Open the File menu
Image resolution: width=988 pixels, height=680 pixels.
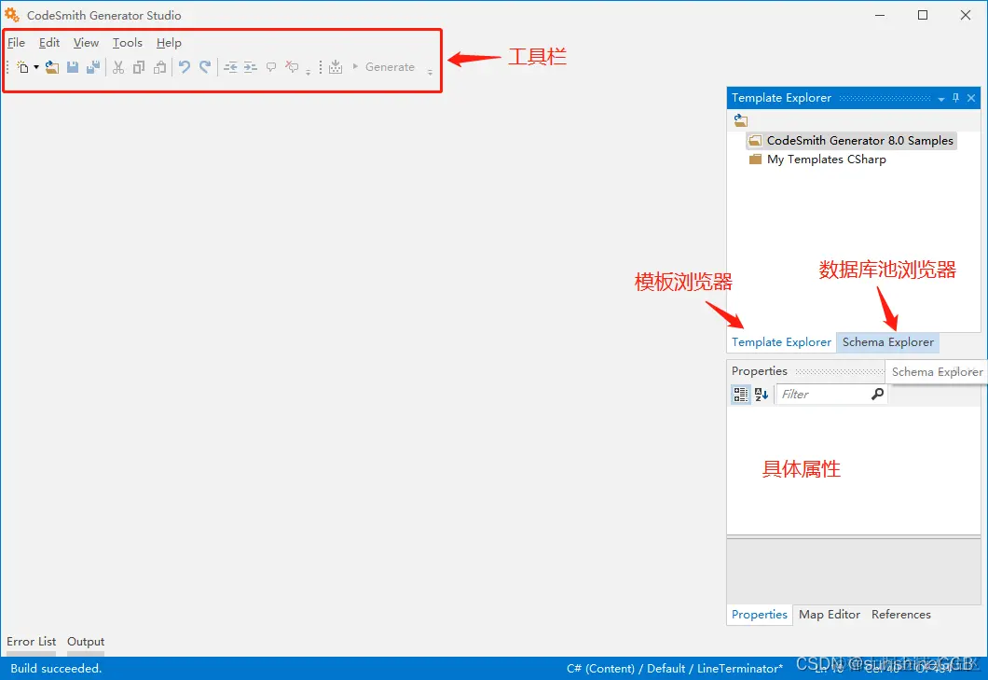click(x=17, y=42)
